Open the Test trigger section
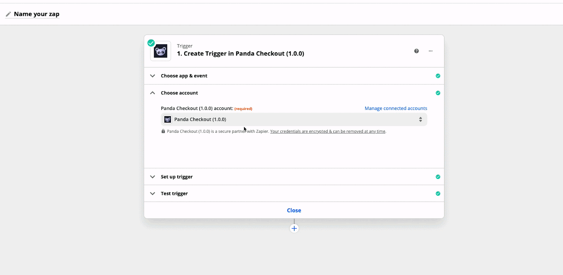 point(294,194)
